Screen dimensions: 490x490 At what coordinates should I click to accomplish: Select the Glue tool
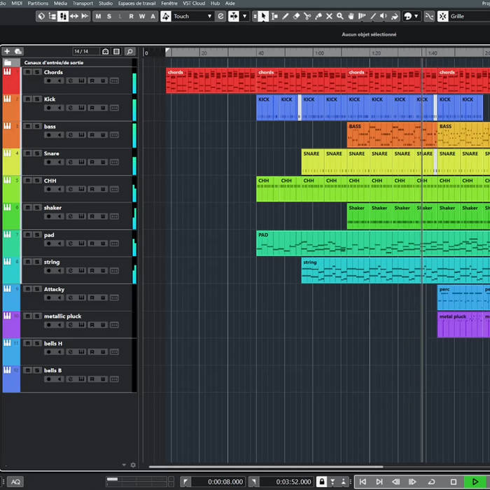[x=318, y=16]
